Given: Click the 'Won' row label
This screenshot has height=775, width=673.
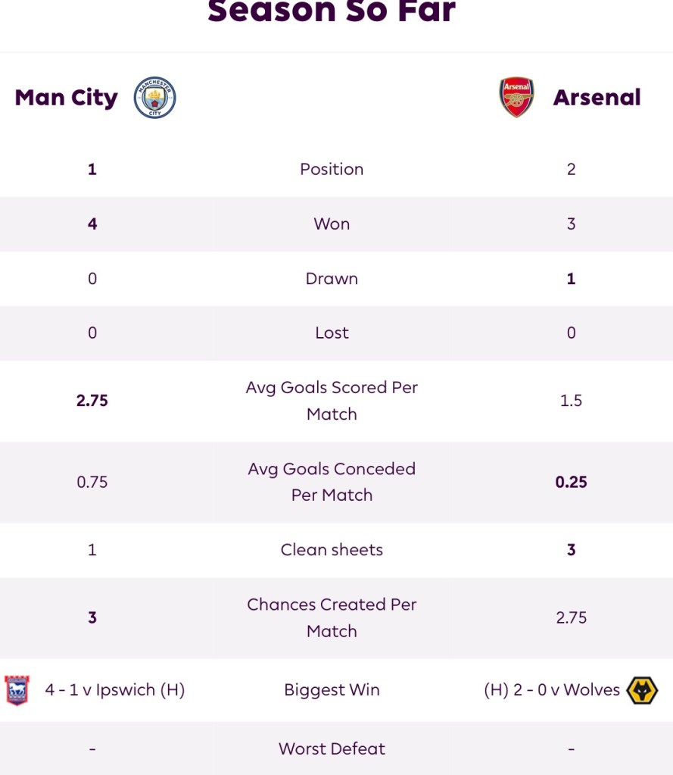Looking at the screenshot, I should tap(332, 223).
